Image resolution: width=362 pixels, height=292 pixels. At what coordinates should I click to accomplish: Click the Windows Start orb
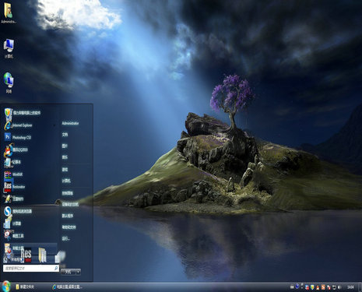pos(5,287)
